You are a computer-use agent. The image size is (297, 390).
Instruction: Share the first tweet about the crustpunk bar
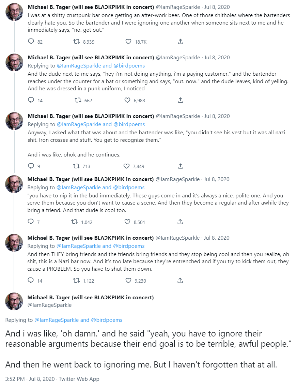(181, 42)
